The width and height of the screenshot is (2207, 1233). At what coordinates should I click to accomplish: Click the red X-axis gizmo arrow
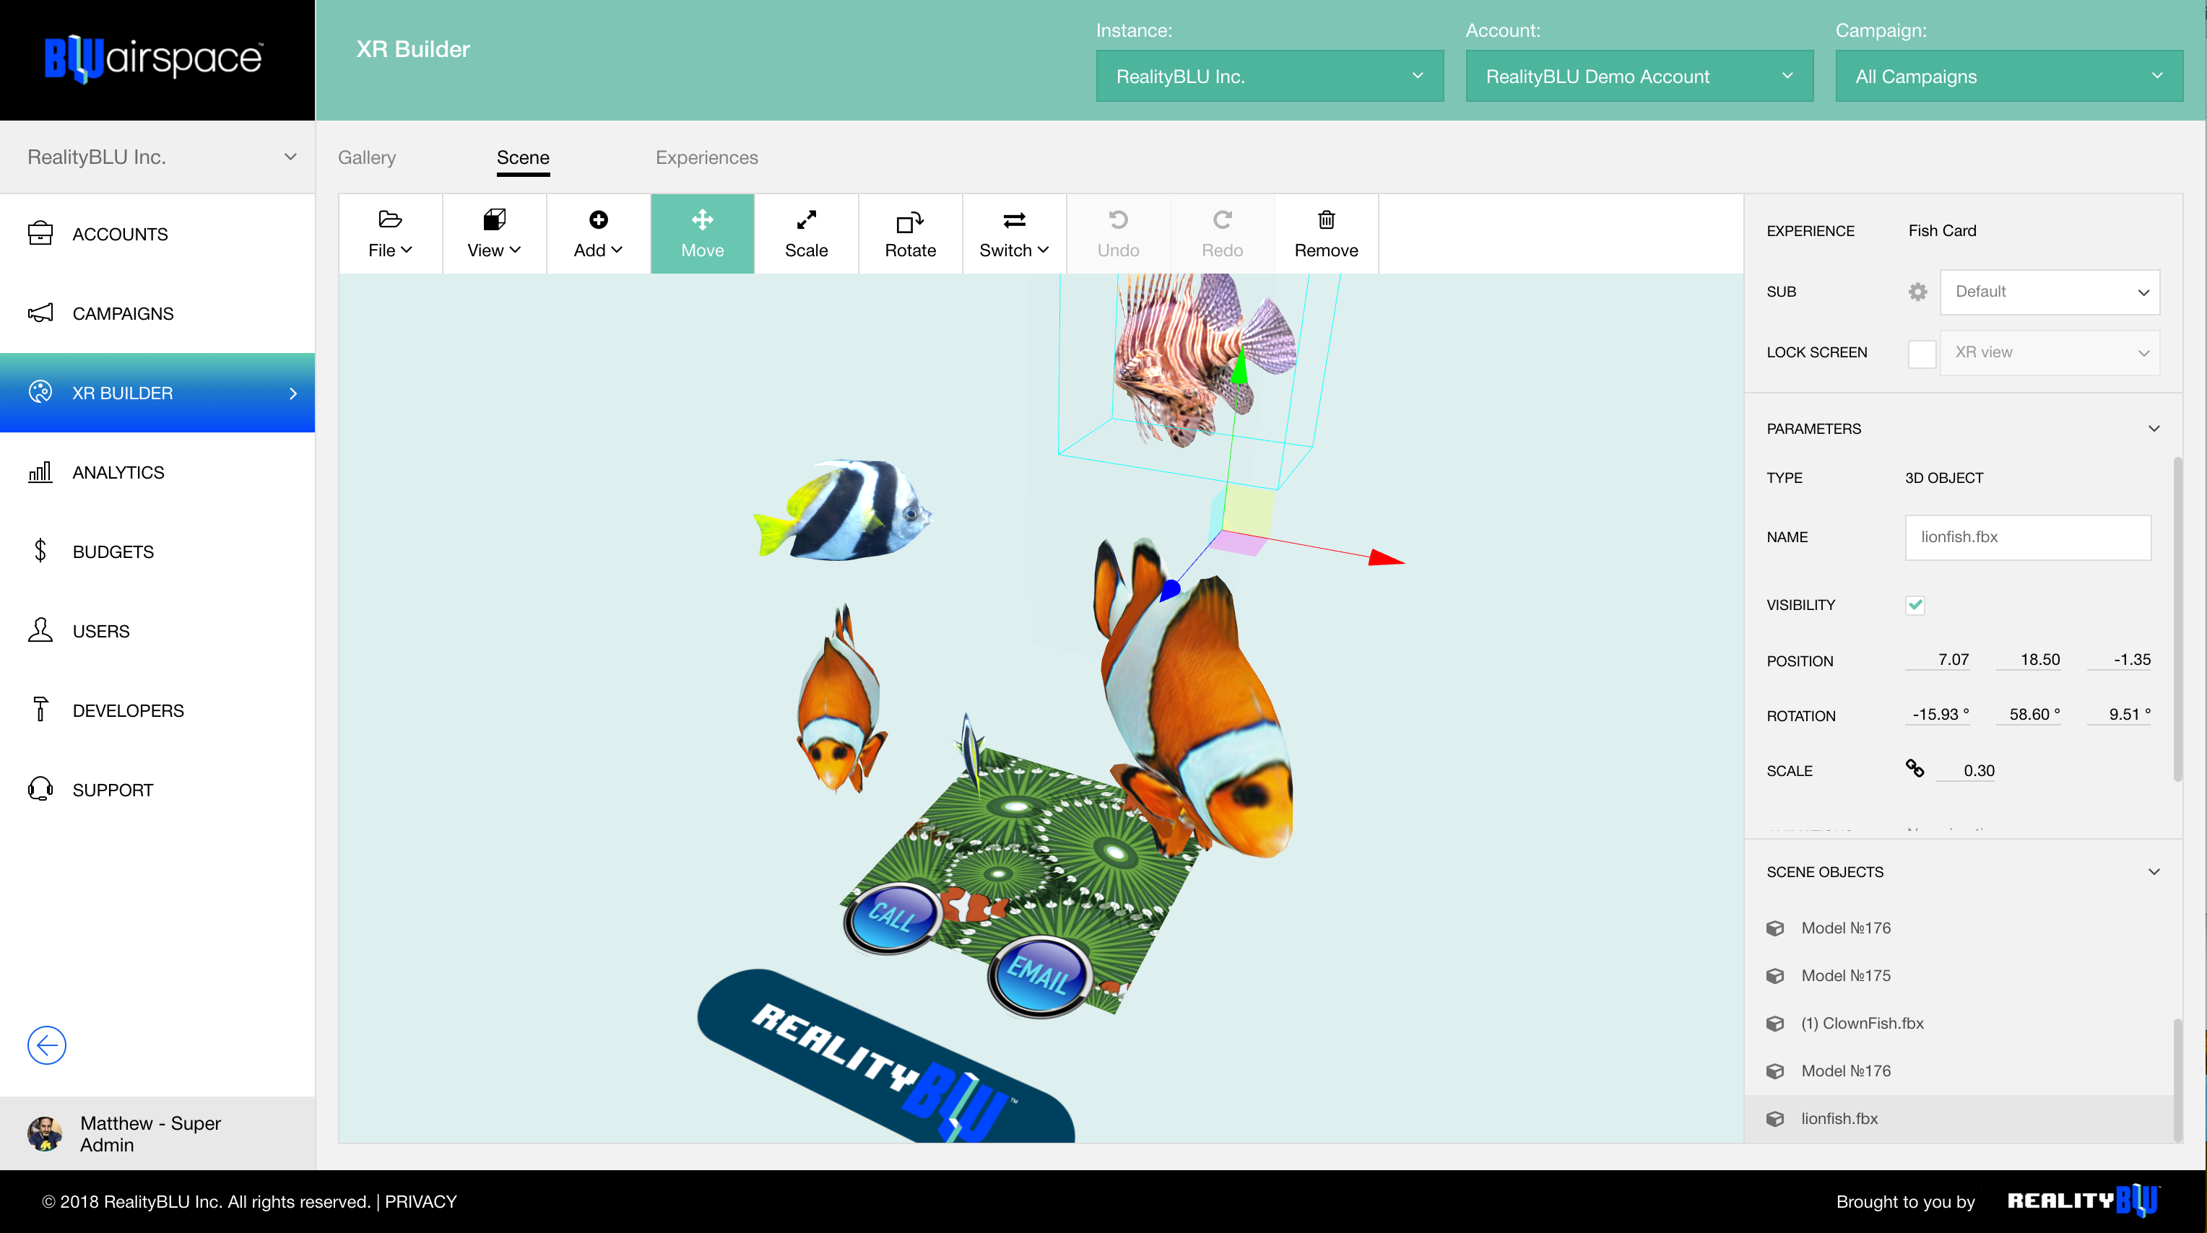[1385, 558]
